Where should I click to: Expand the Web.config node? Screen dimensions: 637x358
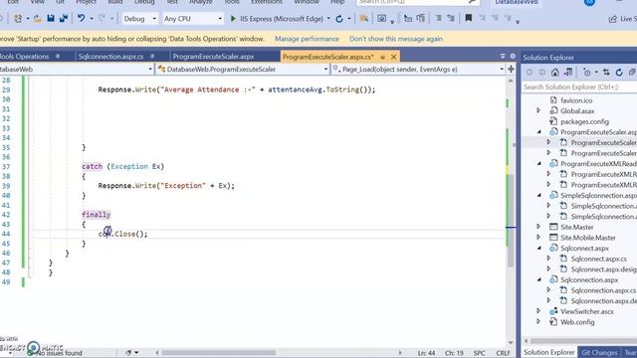tap(538, 321)
